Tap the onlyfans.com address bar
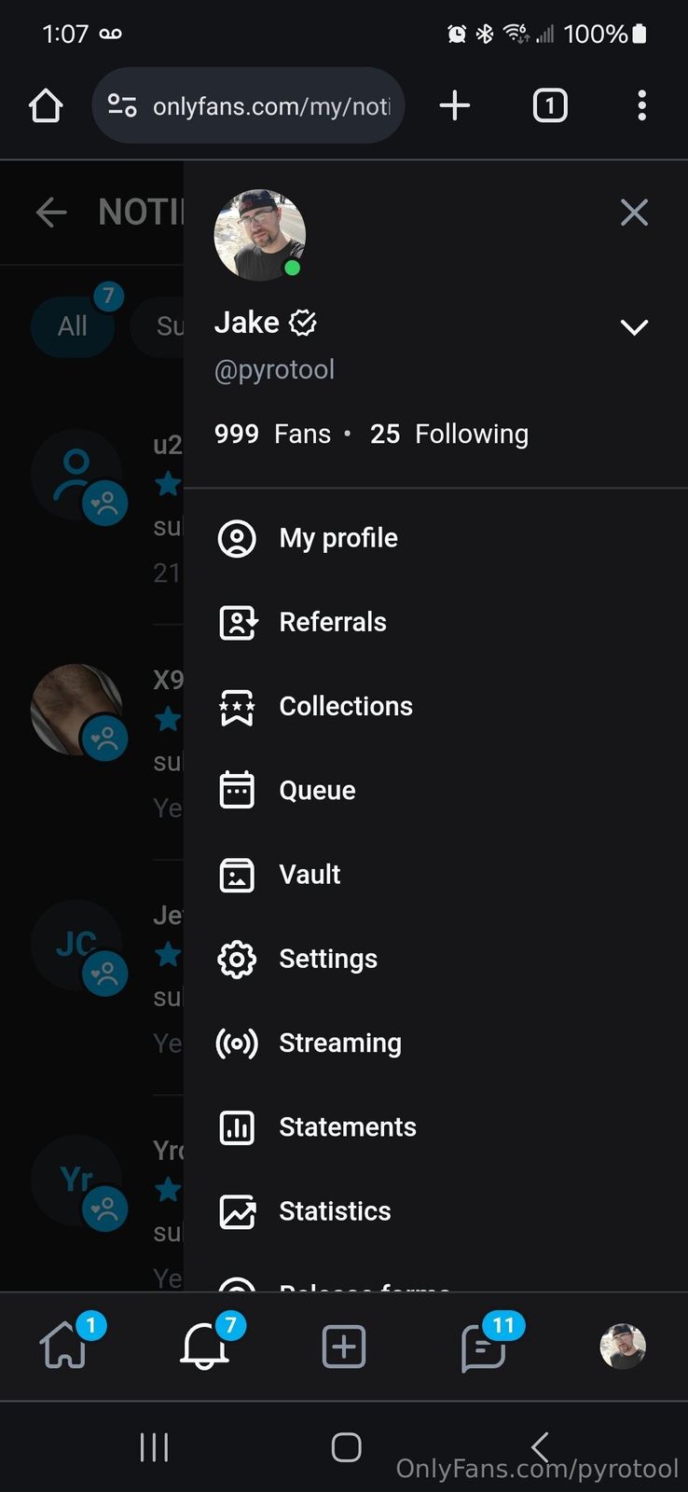 270,106
